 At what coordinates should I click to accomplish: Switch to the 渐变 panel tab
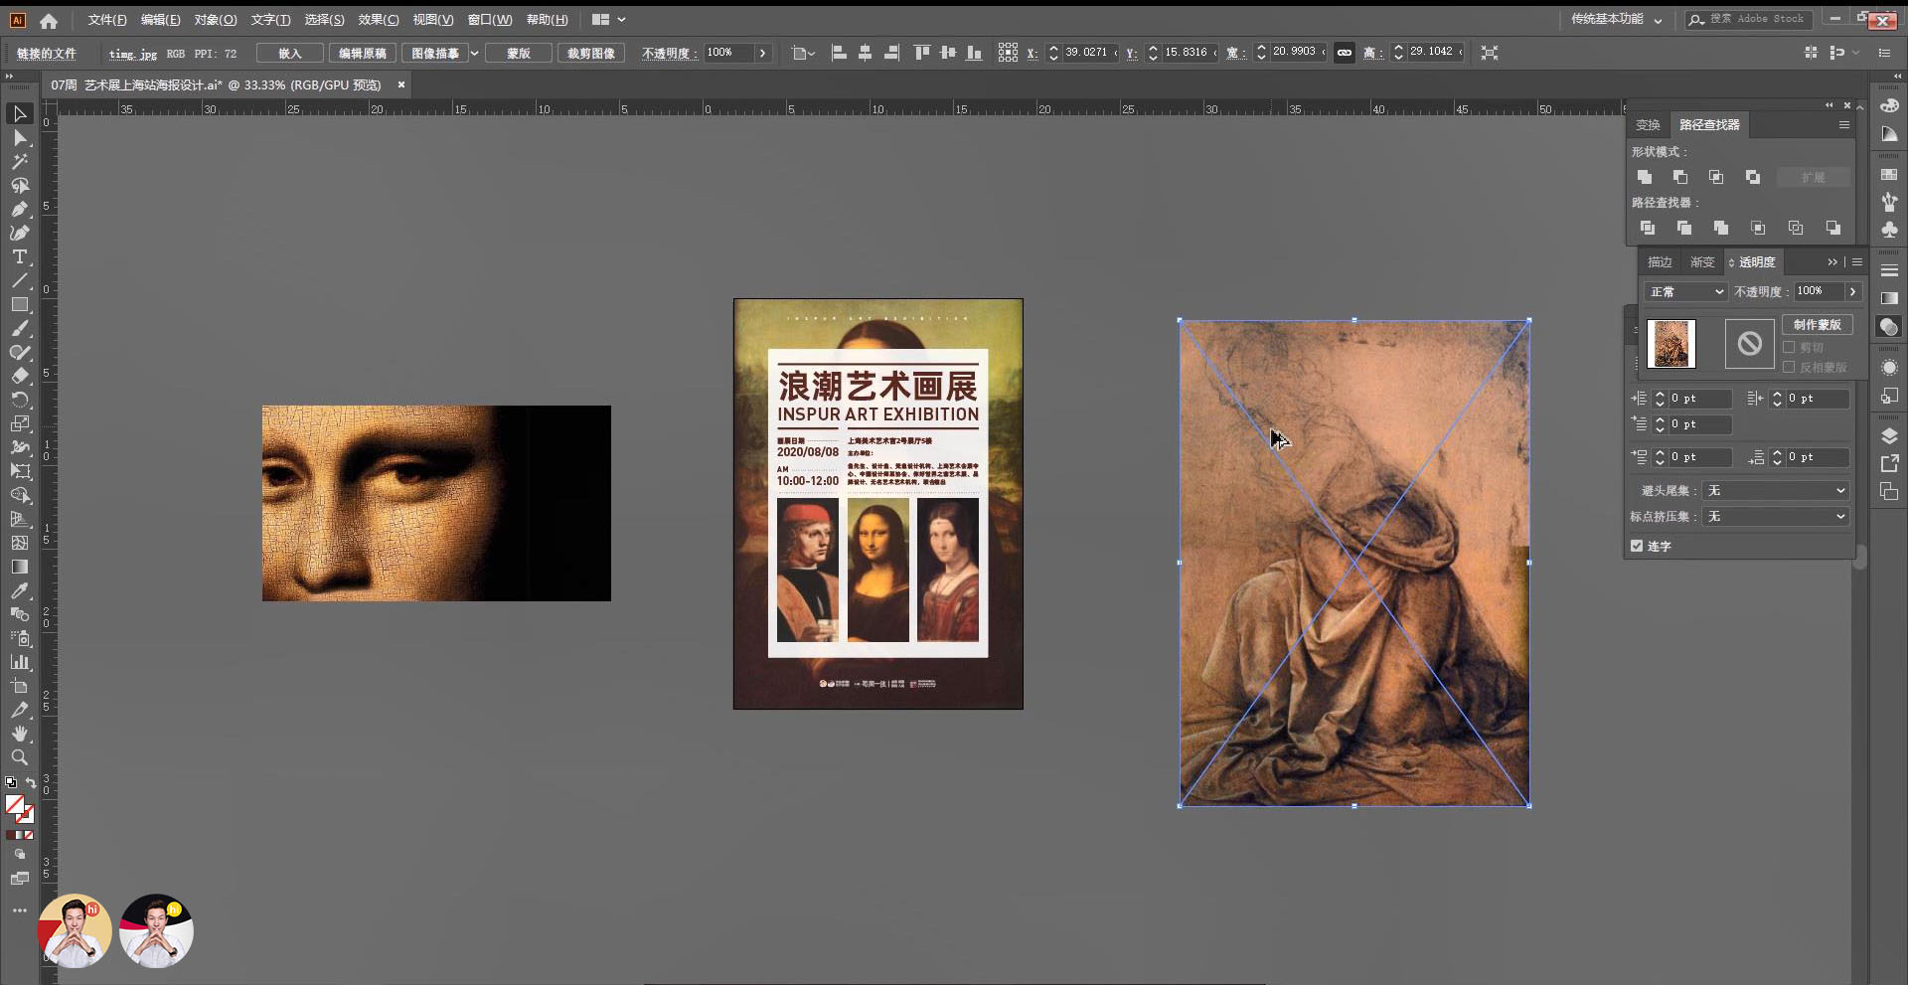pos(1702,262)
